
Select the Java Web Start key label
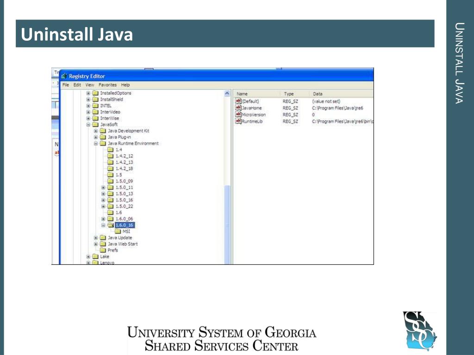(x=123, y=244)
